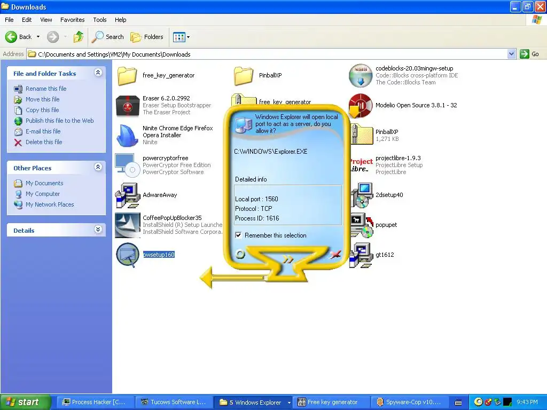
Task: Click the Start button
Action: tap(26, 403)
